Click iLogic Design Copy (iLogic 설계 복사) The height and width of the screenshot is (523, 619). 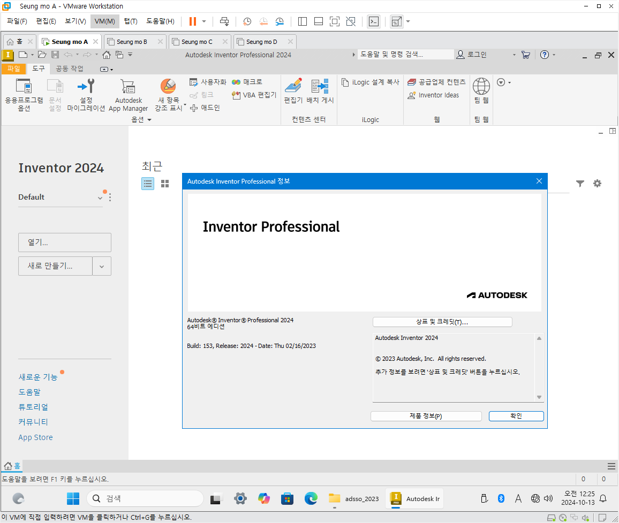coord(371,82)
